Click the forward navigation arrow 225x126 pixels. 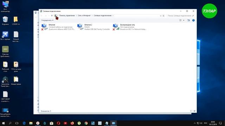click(46, 15)
